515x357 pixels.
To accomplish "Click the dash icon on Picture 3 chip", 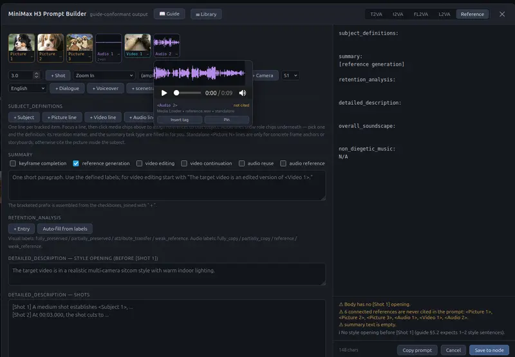I will point(89,57).
